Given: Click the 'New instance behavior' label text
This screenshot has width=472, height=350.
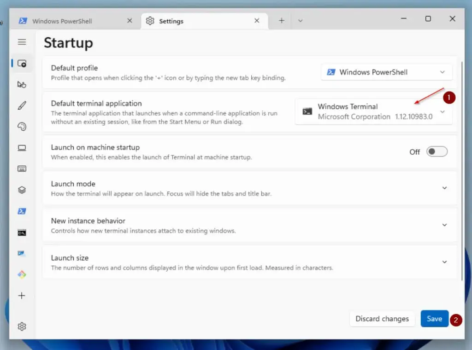Looking at the screenshot, I should 88,221.
